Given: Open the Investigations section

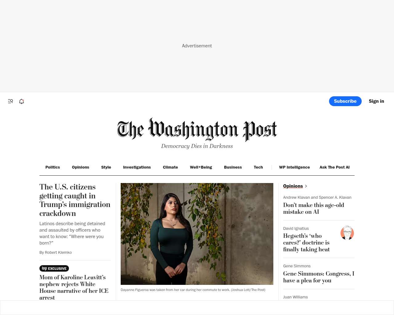Looking at the screenshot, I should tap(137, 167).
